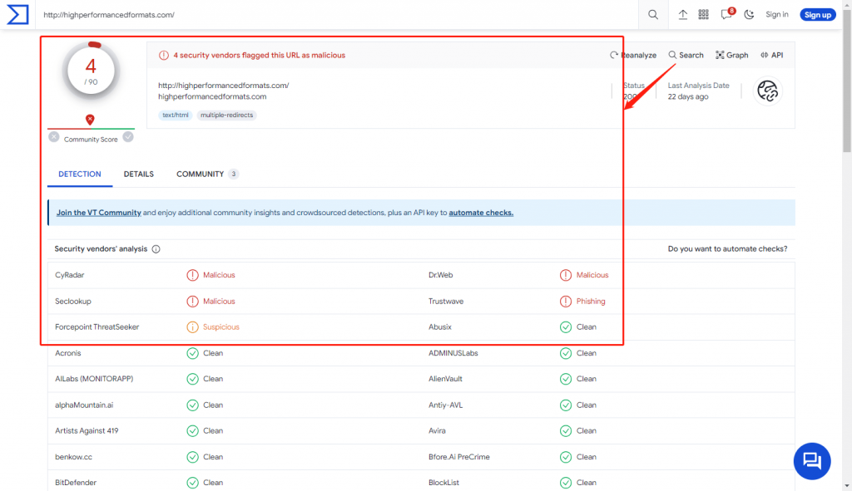Click the 22 days ago analysis date
This screenshot has height=491, width=852.
[688, 96]
